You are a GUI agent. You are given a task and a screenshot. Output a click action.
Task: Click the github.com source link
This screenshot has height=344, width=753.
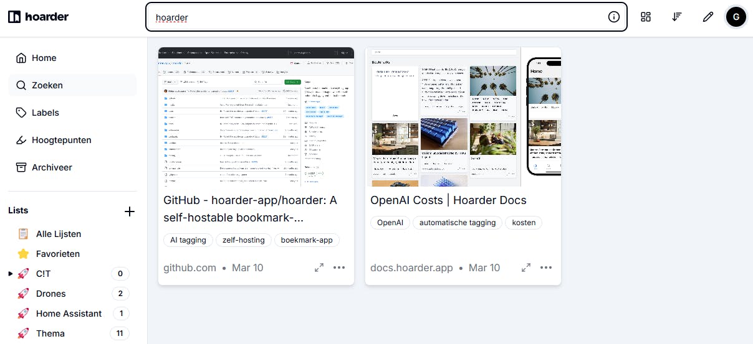click(189, 267)
